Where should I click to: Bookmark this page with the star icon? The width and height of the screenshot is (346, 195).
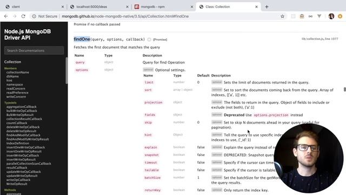pos(282,16)
